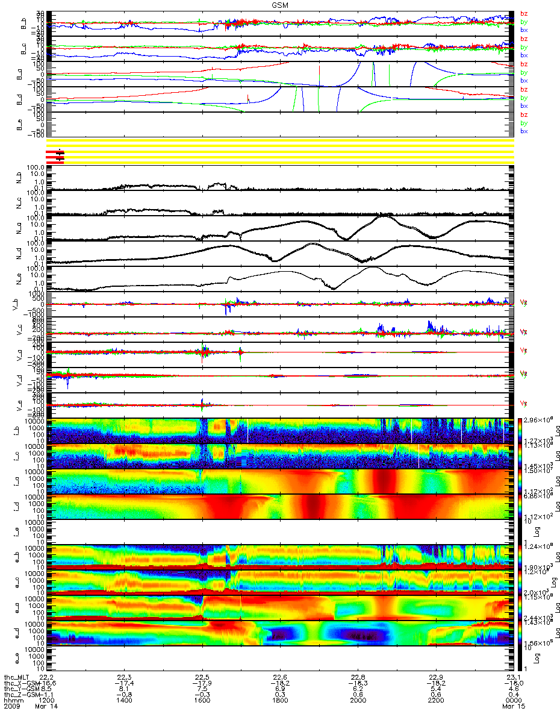Click the i_c spectrogram axis label
The height and width of the screenshot is (723, 560).
point(15,456)
